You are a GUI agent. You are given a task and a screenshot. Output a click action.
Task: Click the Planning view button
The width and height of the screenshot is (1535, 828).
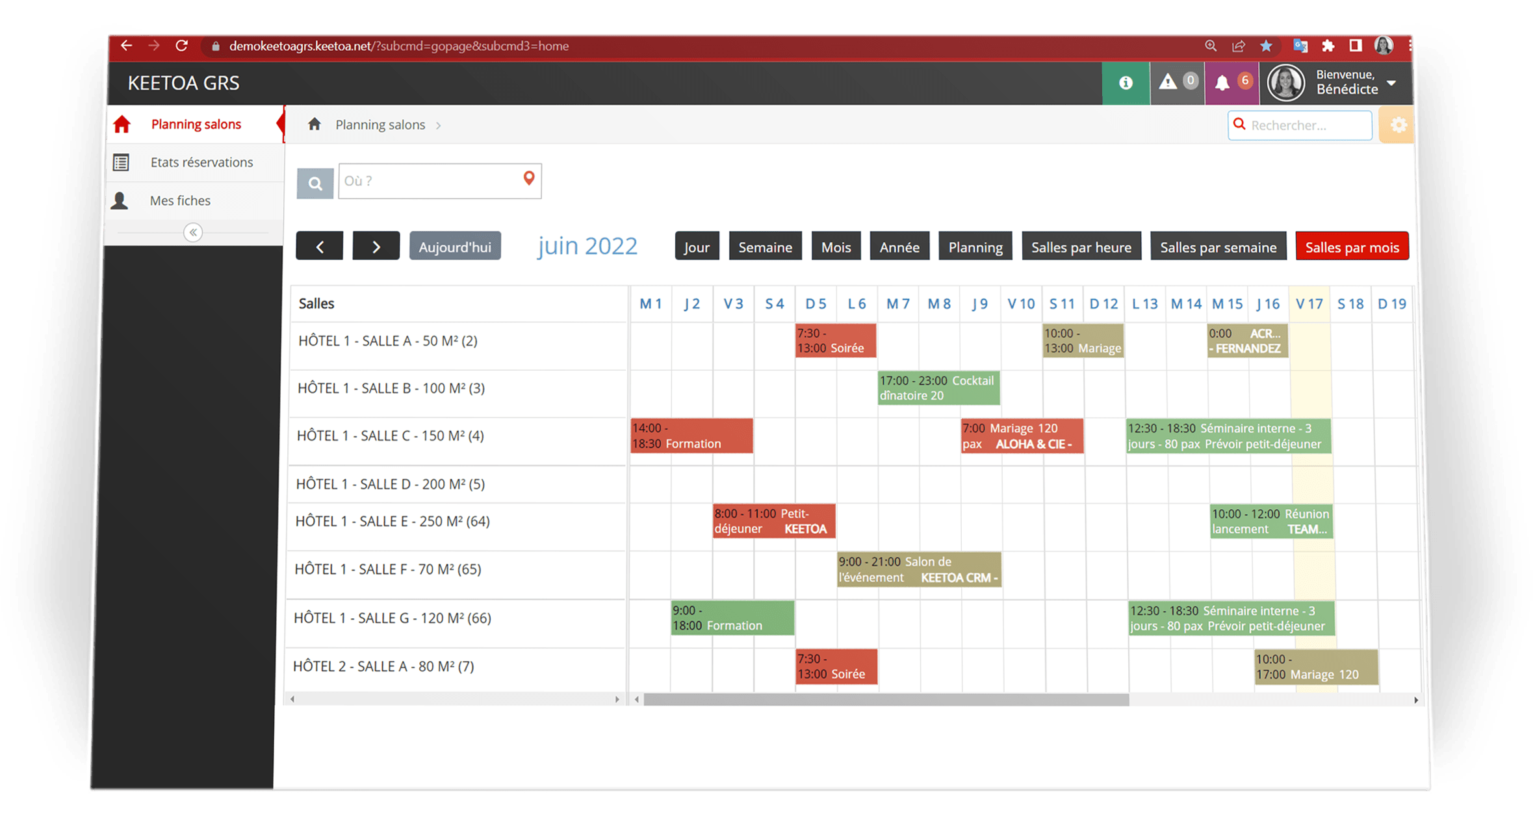pyautogui.click(x=975, y=247)
